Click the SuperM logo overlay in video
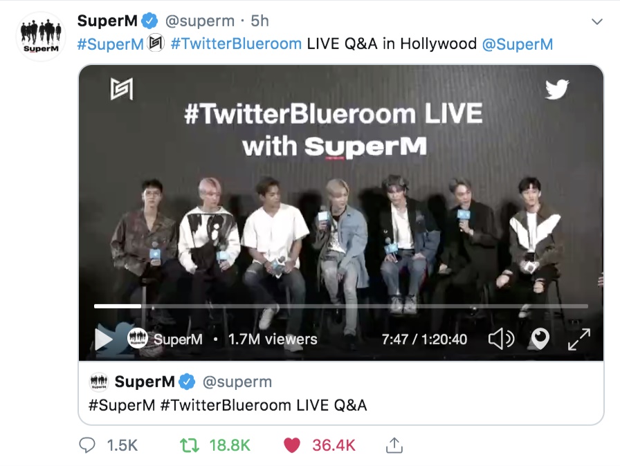620x466 pixels. [x=121, y=89]
